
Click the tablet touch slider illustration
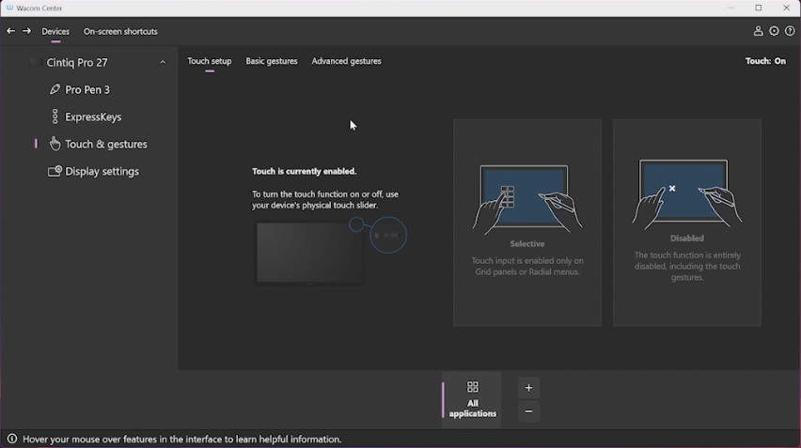(331, 251)
